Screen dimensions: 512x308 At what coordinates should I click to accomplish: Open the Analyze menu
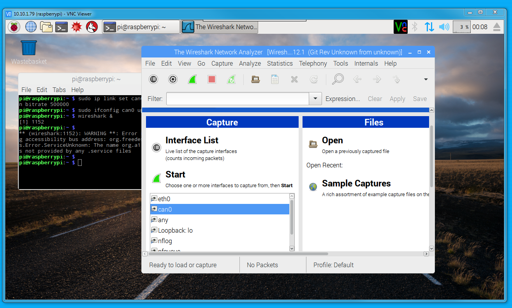pyautogui.click(x=250, y=63)
